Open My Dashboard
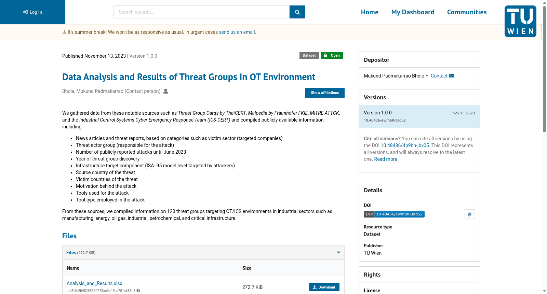 point(413,12)
